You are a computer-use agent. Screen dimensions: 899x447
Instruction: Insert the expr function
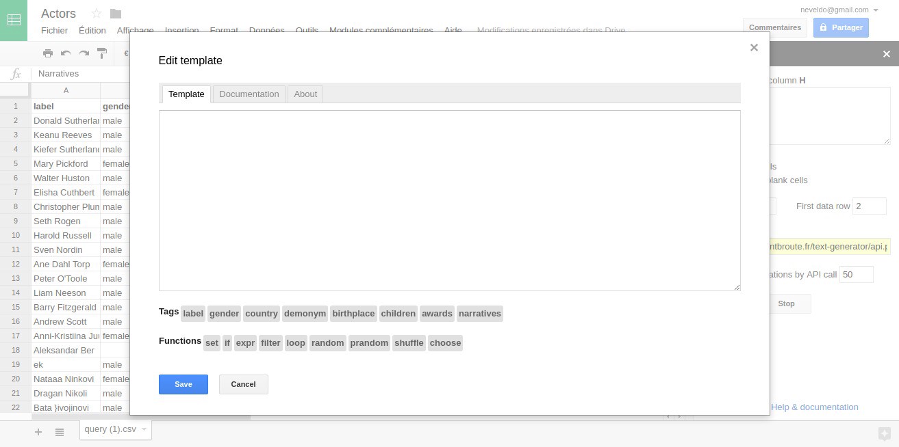(x=245, y=343)
